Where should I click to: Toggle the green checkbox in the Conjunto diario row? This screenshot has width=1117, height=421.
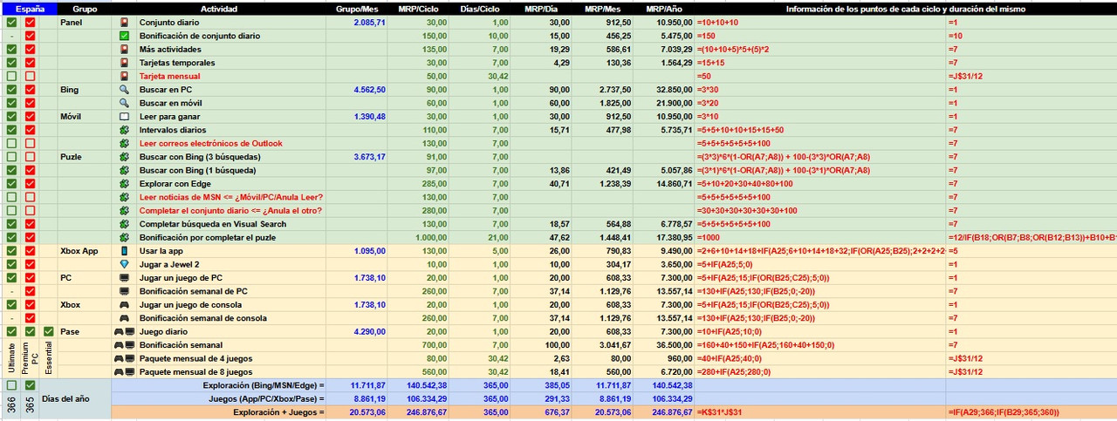11,23
